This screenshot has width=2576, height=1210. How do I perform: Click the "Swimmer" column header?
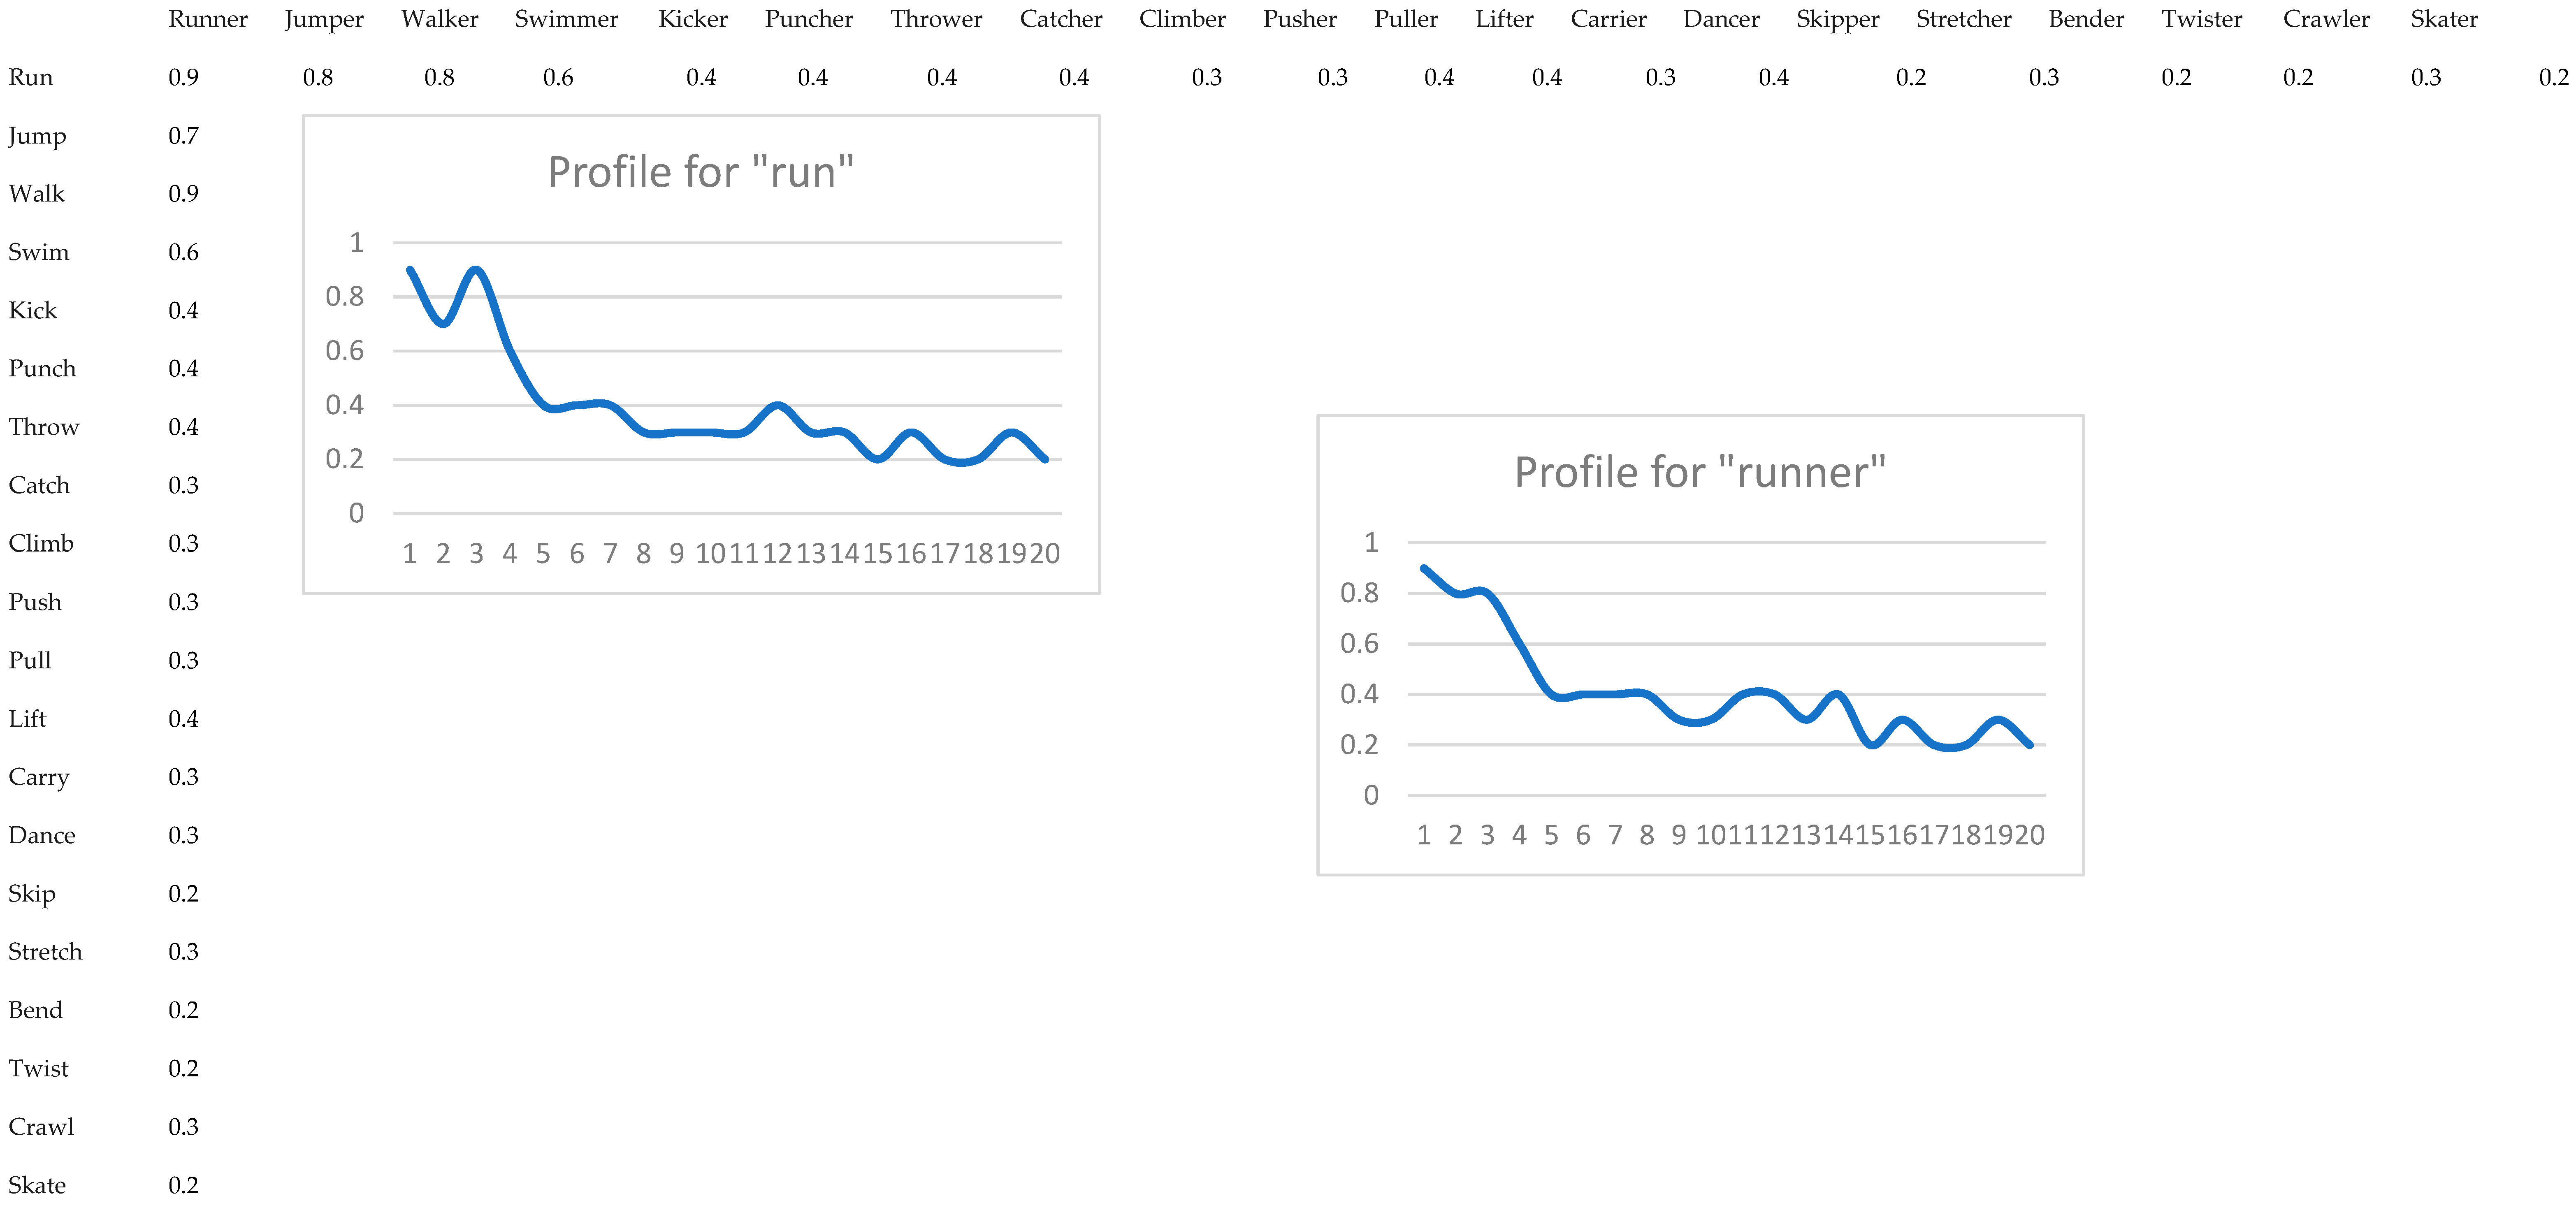[566, 19]
